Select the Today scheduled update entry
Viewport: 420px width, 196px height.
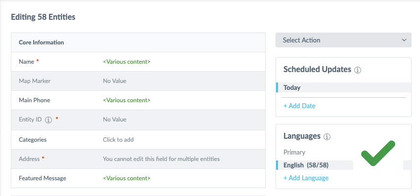coord(343,87)
